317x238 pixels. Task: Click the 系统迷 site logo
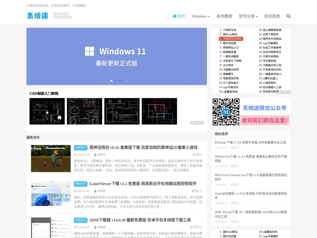pos(37,15)
